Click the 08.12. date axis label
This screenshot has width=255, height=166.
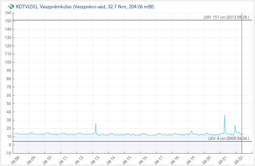pos(80,160)
